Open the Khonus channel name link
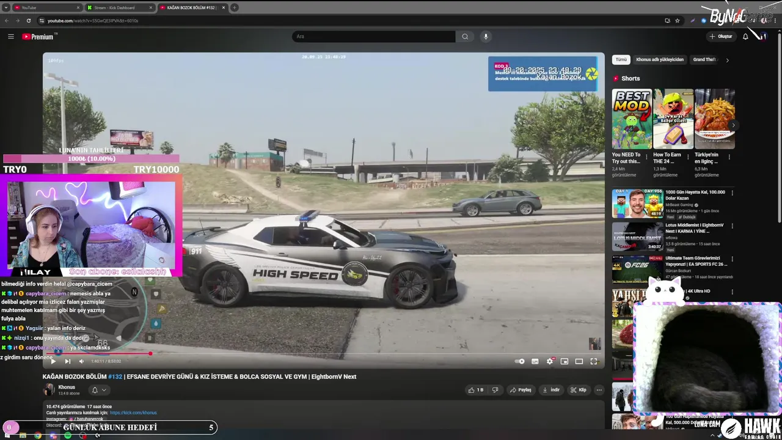Viewport: 782px width, 440px height. click(x=67, y=387)
